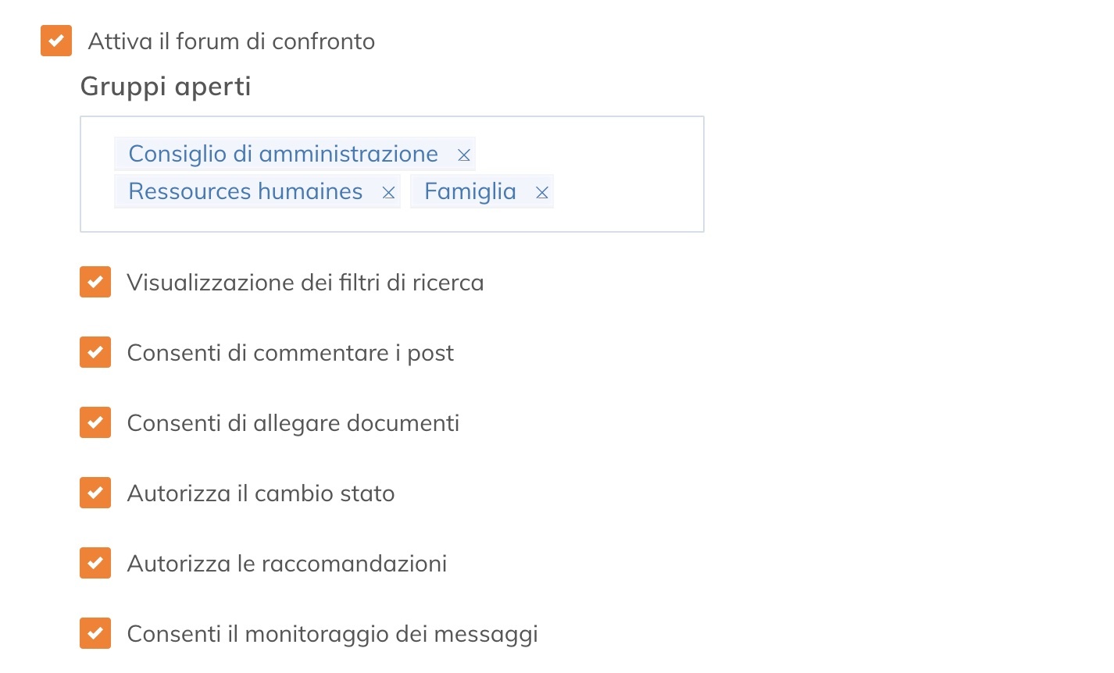Select the "Famiglia" group chip

(470, 191)
